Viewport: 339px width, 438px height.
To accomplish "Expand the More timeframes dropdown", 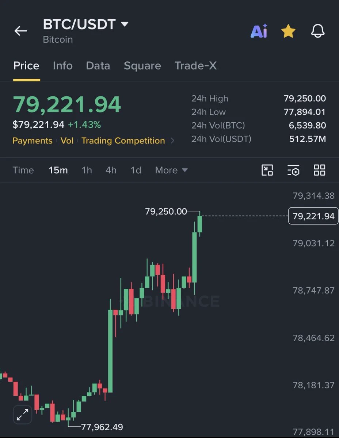I will 171,170.
